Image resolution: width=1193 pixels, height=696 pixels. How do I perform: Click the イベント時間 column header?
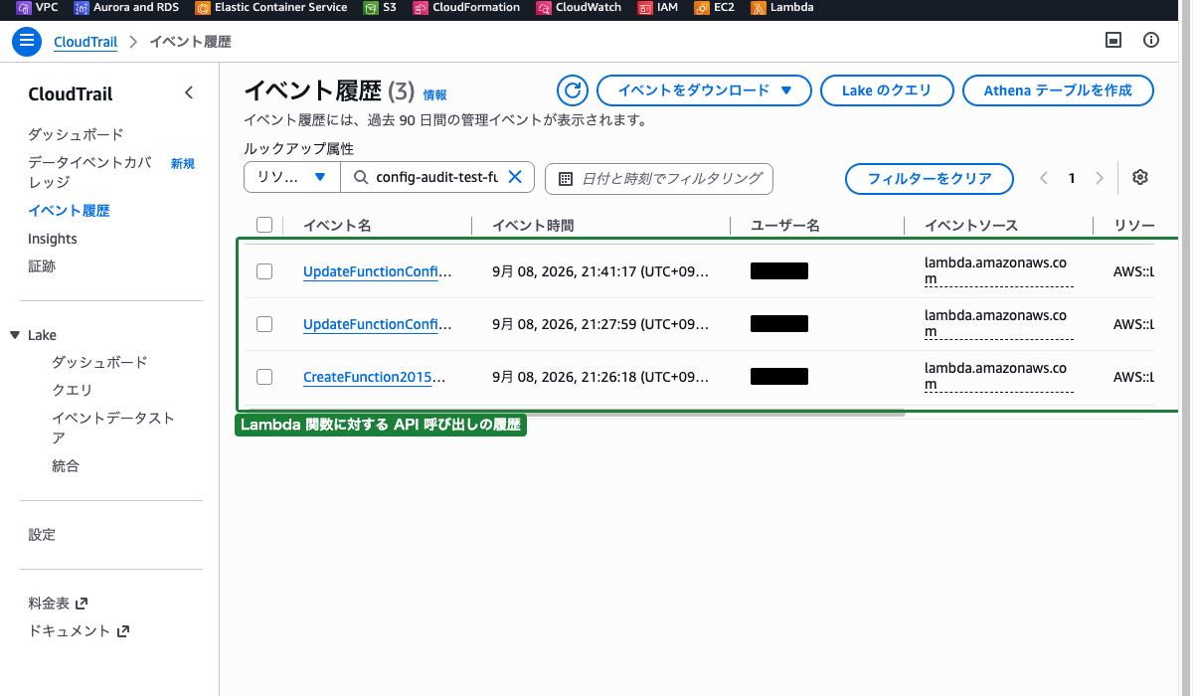533,226
